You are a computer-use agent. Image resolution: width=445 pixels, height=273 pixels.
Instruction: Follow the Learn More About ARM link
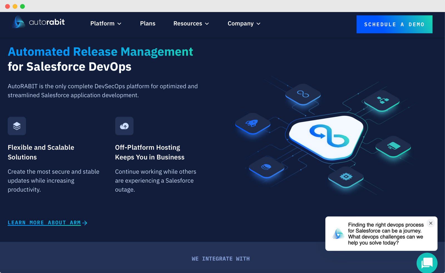coord(44,222)
